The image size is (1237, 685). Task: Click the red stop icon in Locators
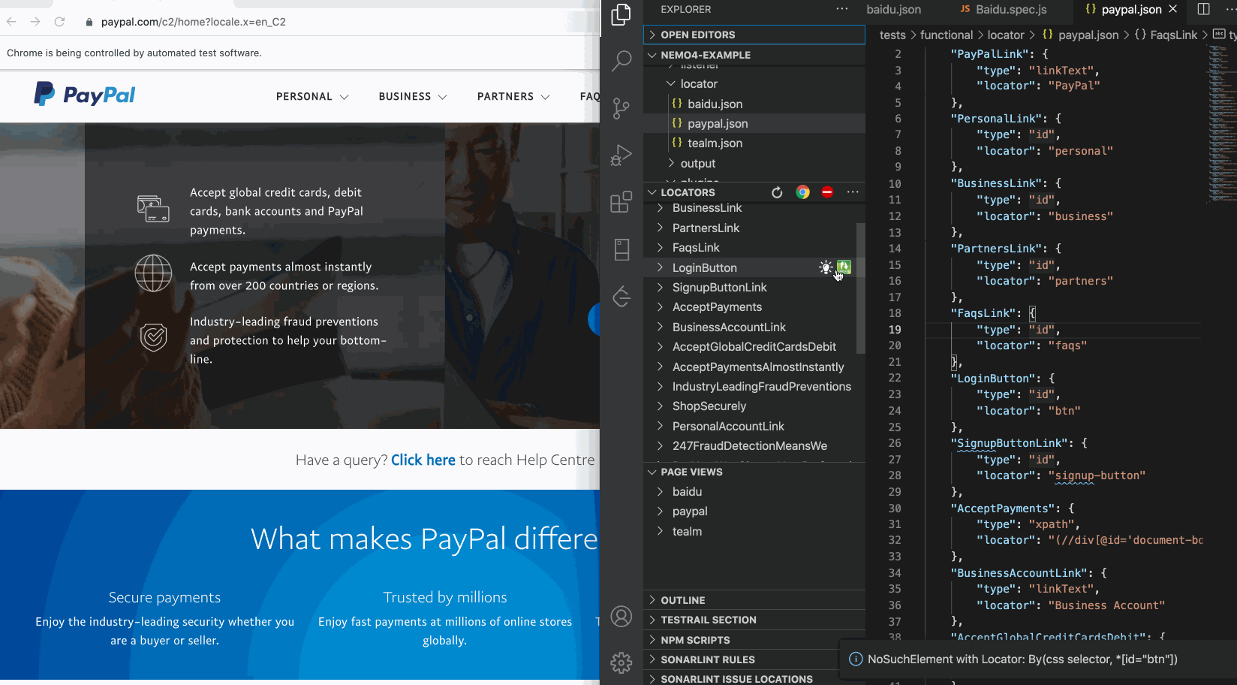click(827, 192)
